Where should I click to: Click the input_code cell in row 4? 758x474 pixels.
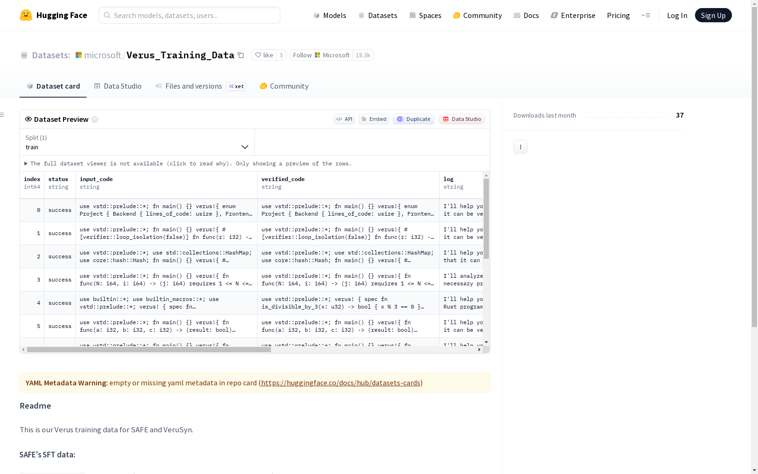coord(166,303)
